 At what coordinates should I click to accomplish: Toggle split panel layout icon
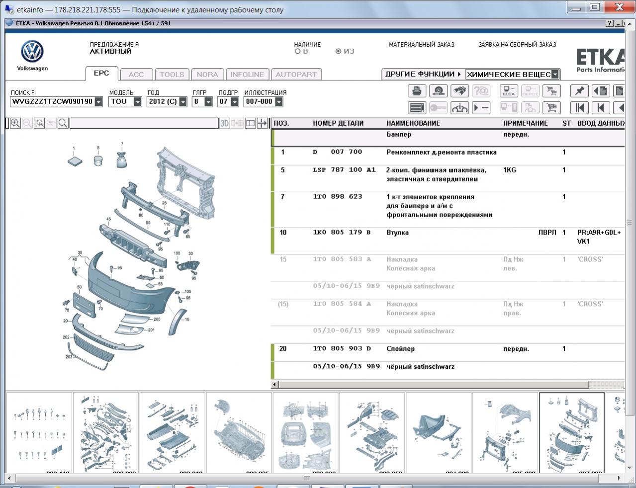click(250, 123)
